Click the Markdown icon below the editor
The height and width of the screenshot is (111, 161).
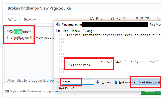coord(7,91)
